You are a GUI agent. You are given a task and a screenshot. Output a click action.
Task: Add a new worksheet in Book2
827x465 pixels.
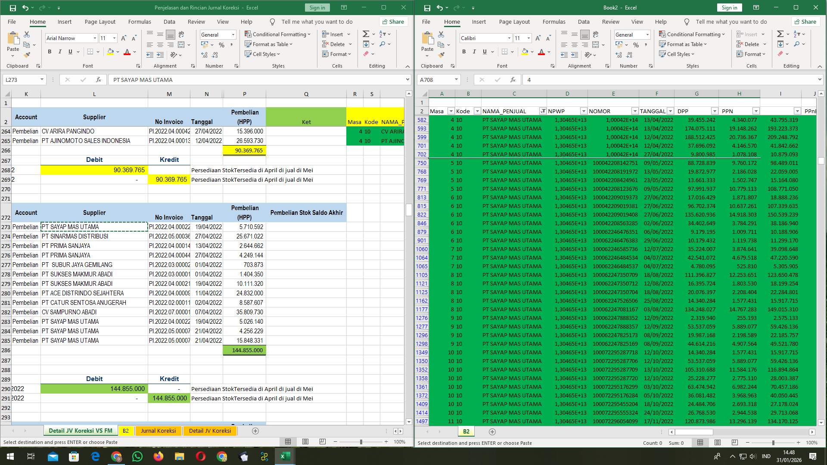(492, 431)
